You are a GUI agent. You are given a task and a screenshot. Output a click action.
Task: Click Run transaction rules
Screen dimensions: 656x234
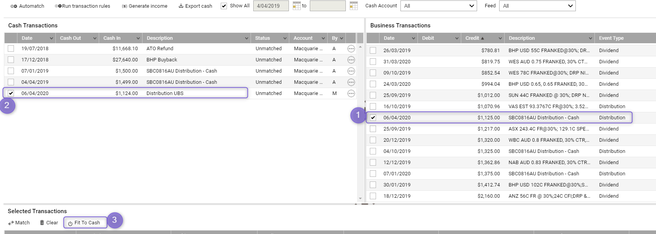82,6
